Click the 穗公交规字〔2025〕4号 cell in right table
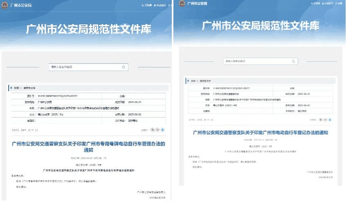 (x=225, y=106)
